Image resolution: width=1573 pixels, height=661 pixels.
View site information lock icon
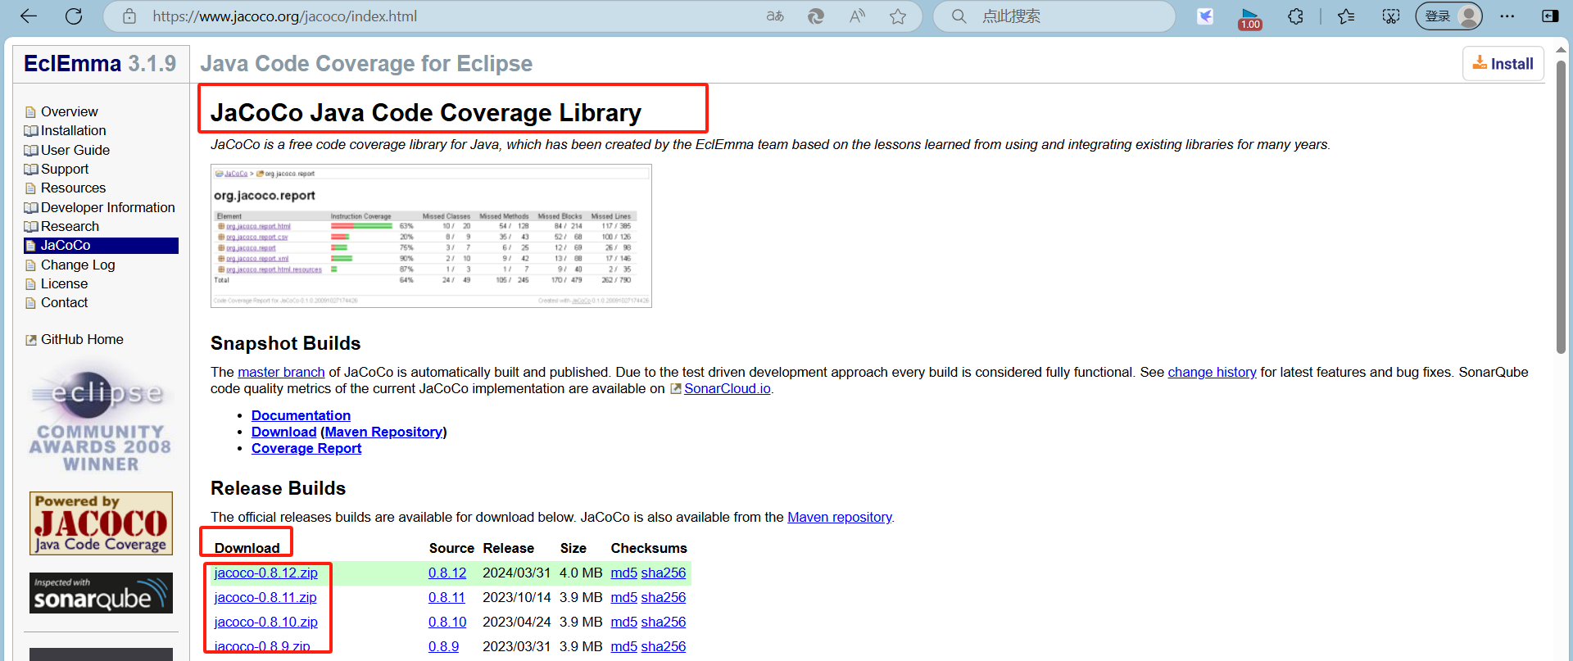click(129, 16)
